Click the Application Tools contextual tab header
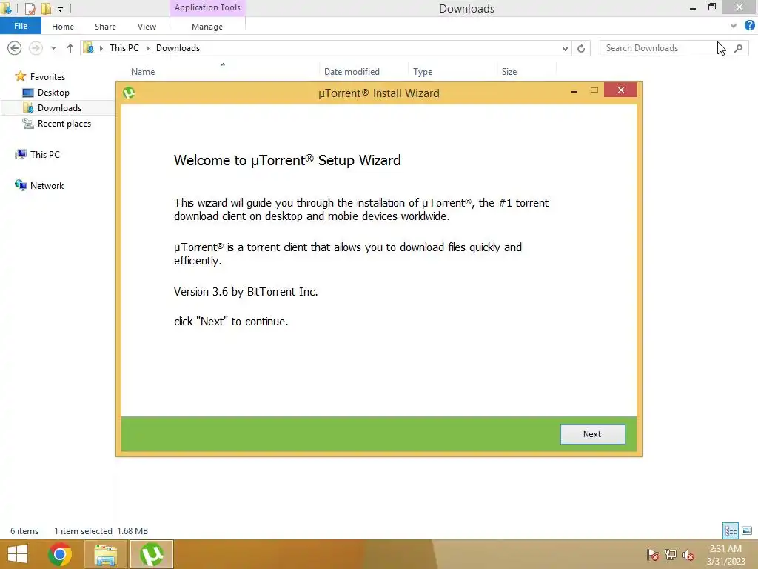This screenshot has width=758, height=569. point(207,7)
